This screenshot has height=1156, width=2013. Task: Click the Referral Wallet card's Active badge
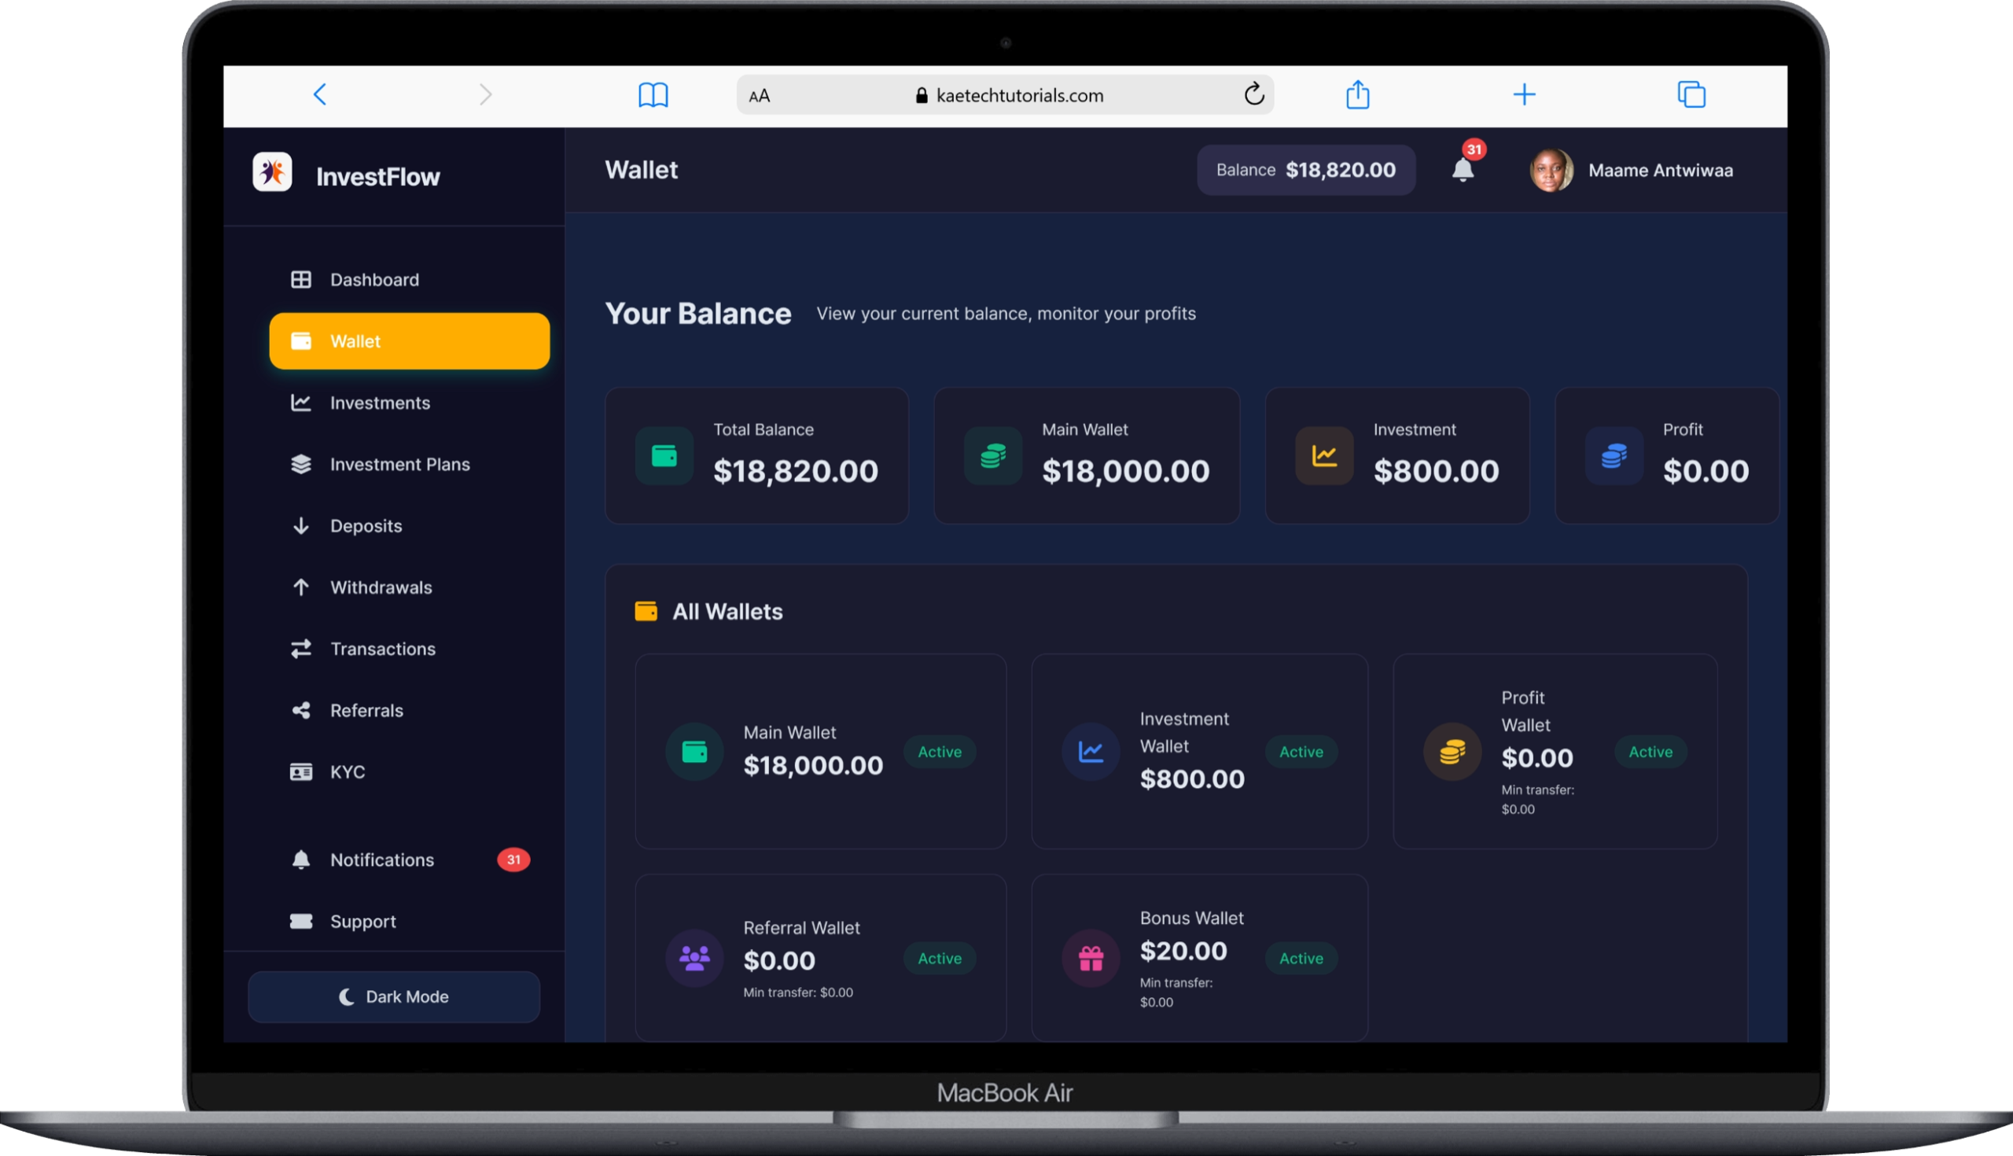[940, 959]
